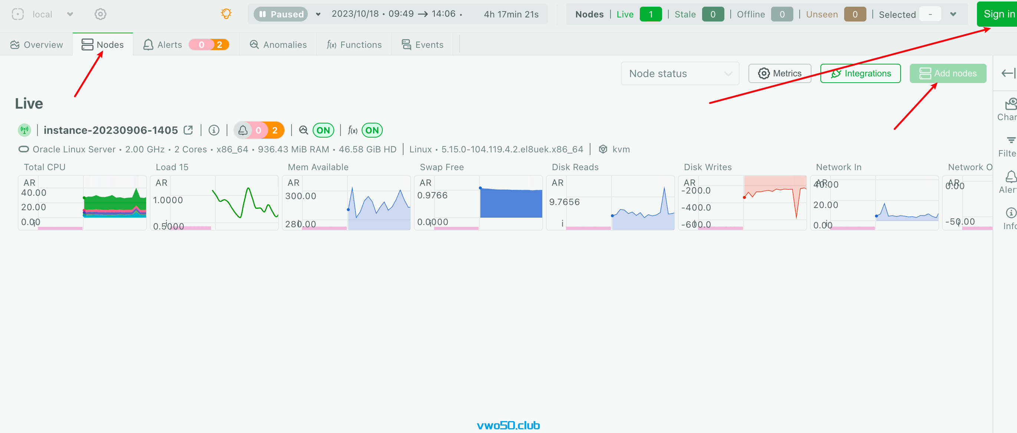Open the dashboard settings gear icon
This screenshot has height=433, width=1017.
click(x=100, y=14)
